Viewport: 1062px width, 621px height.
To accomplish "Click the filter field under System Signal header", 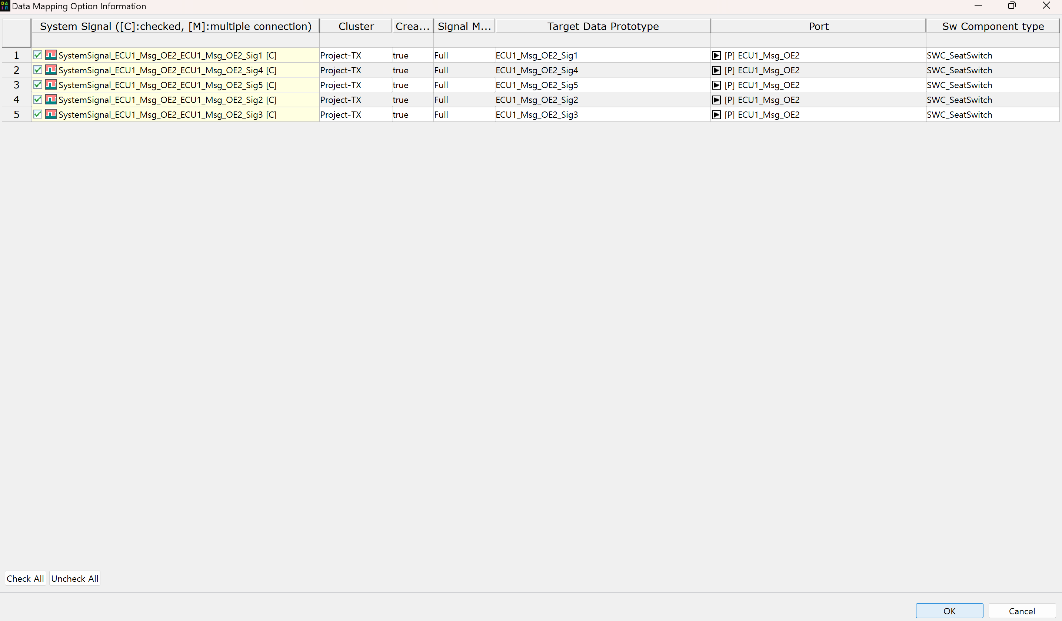I will pos(175,40).
